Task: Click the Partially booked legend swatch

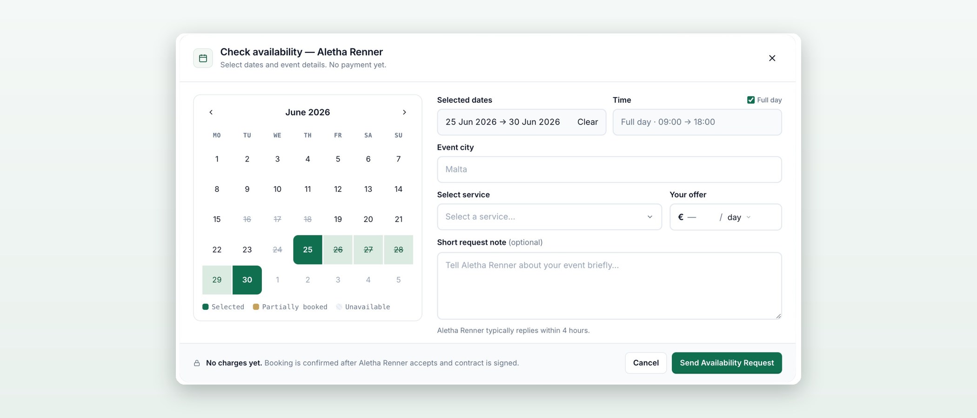Action: (x=256, y=307)
